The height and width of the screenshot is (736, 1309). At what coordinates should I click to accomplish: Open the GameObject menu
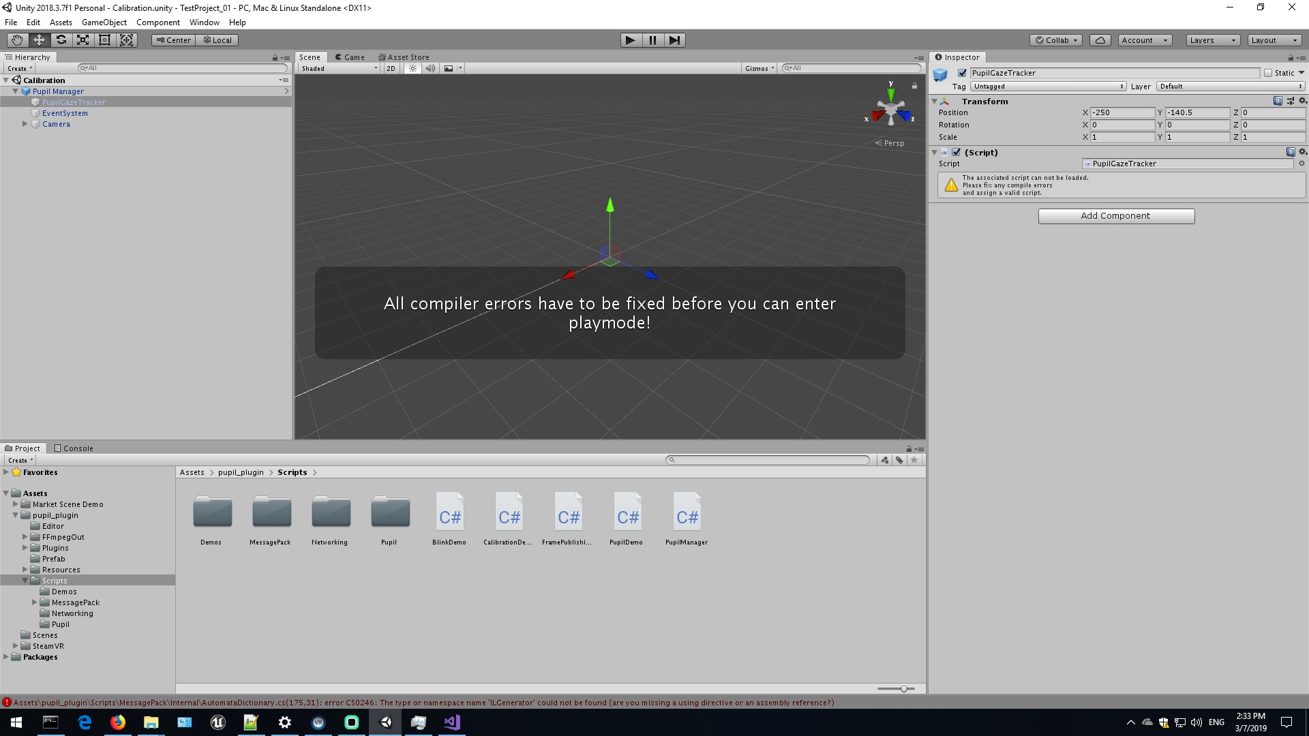point(104,22)
